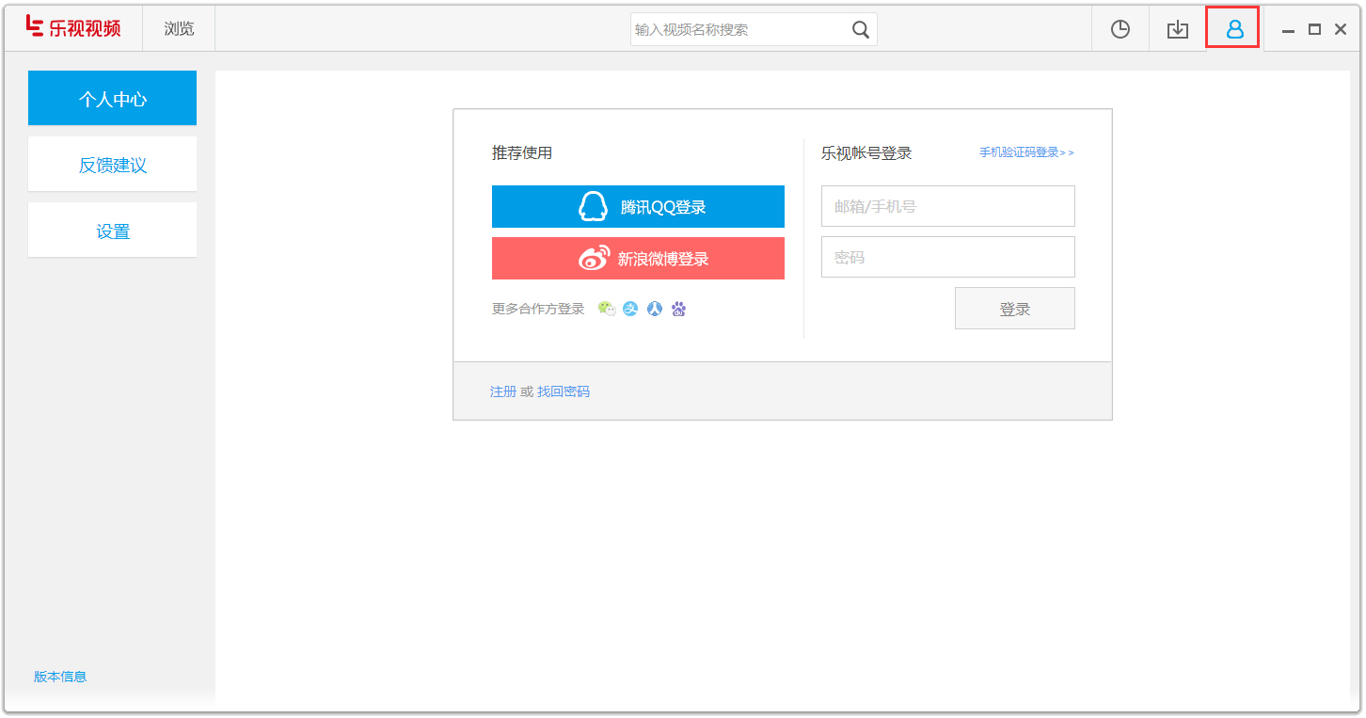Log in with Alipay icon
This screenshot has width=1366, height=718.
tap(630, 308)
